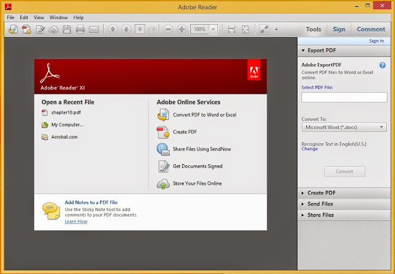395x274 pixels.
Task: Click the Convert PDF to Word toolbar icon
Action: [x=13, y=30]
